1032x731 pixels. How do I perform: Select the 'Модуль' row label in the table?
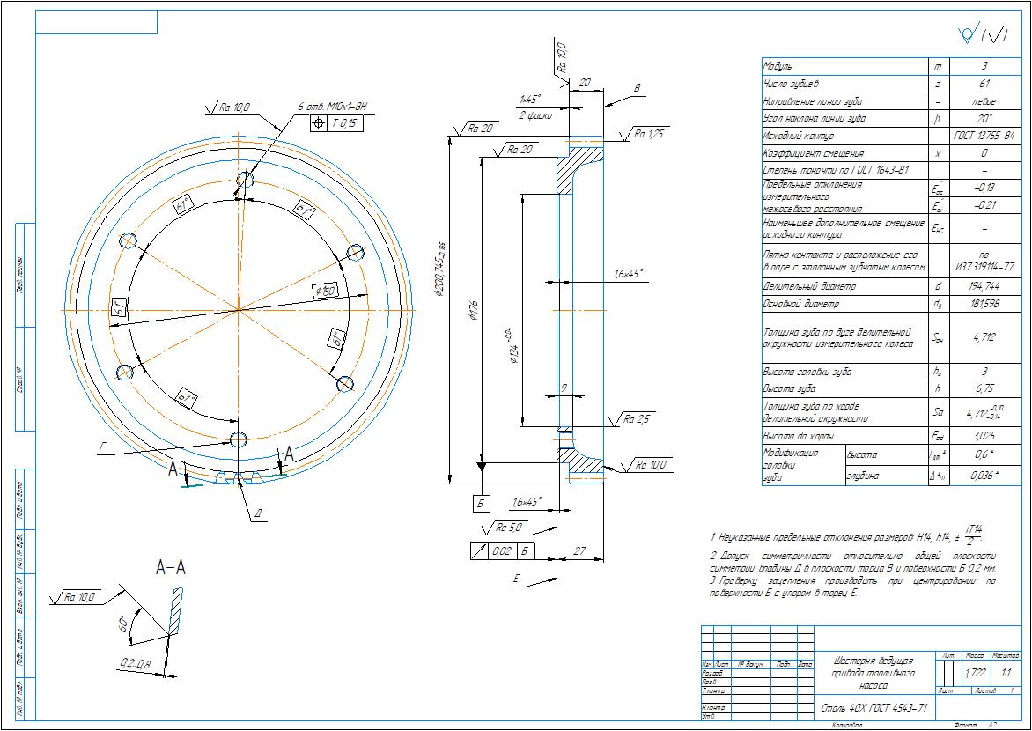778,66
